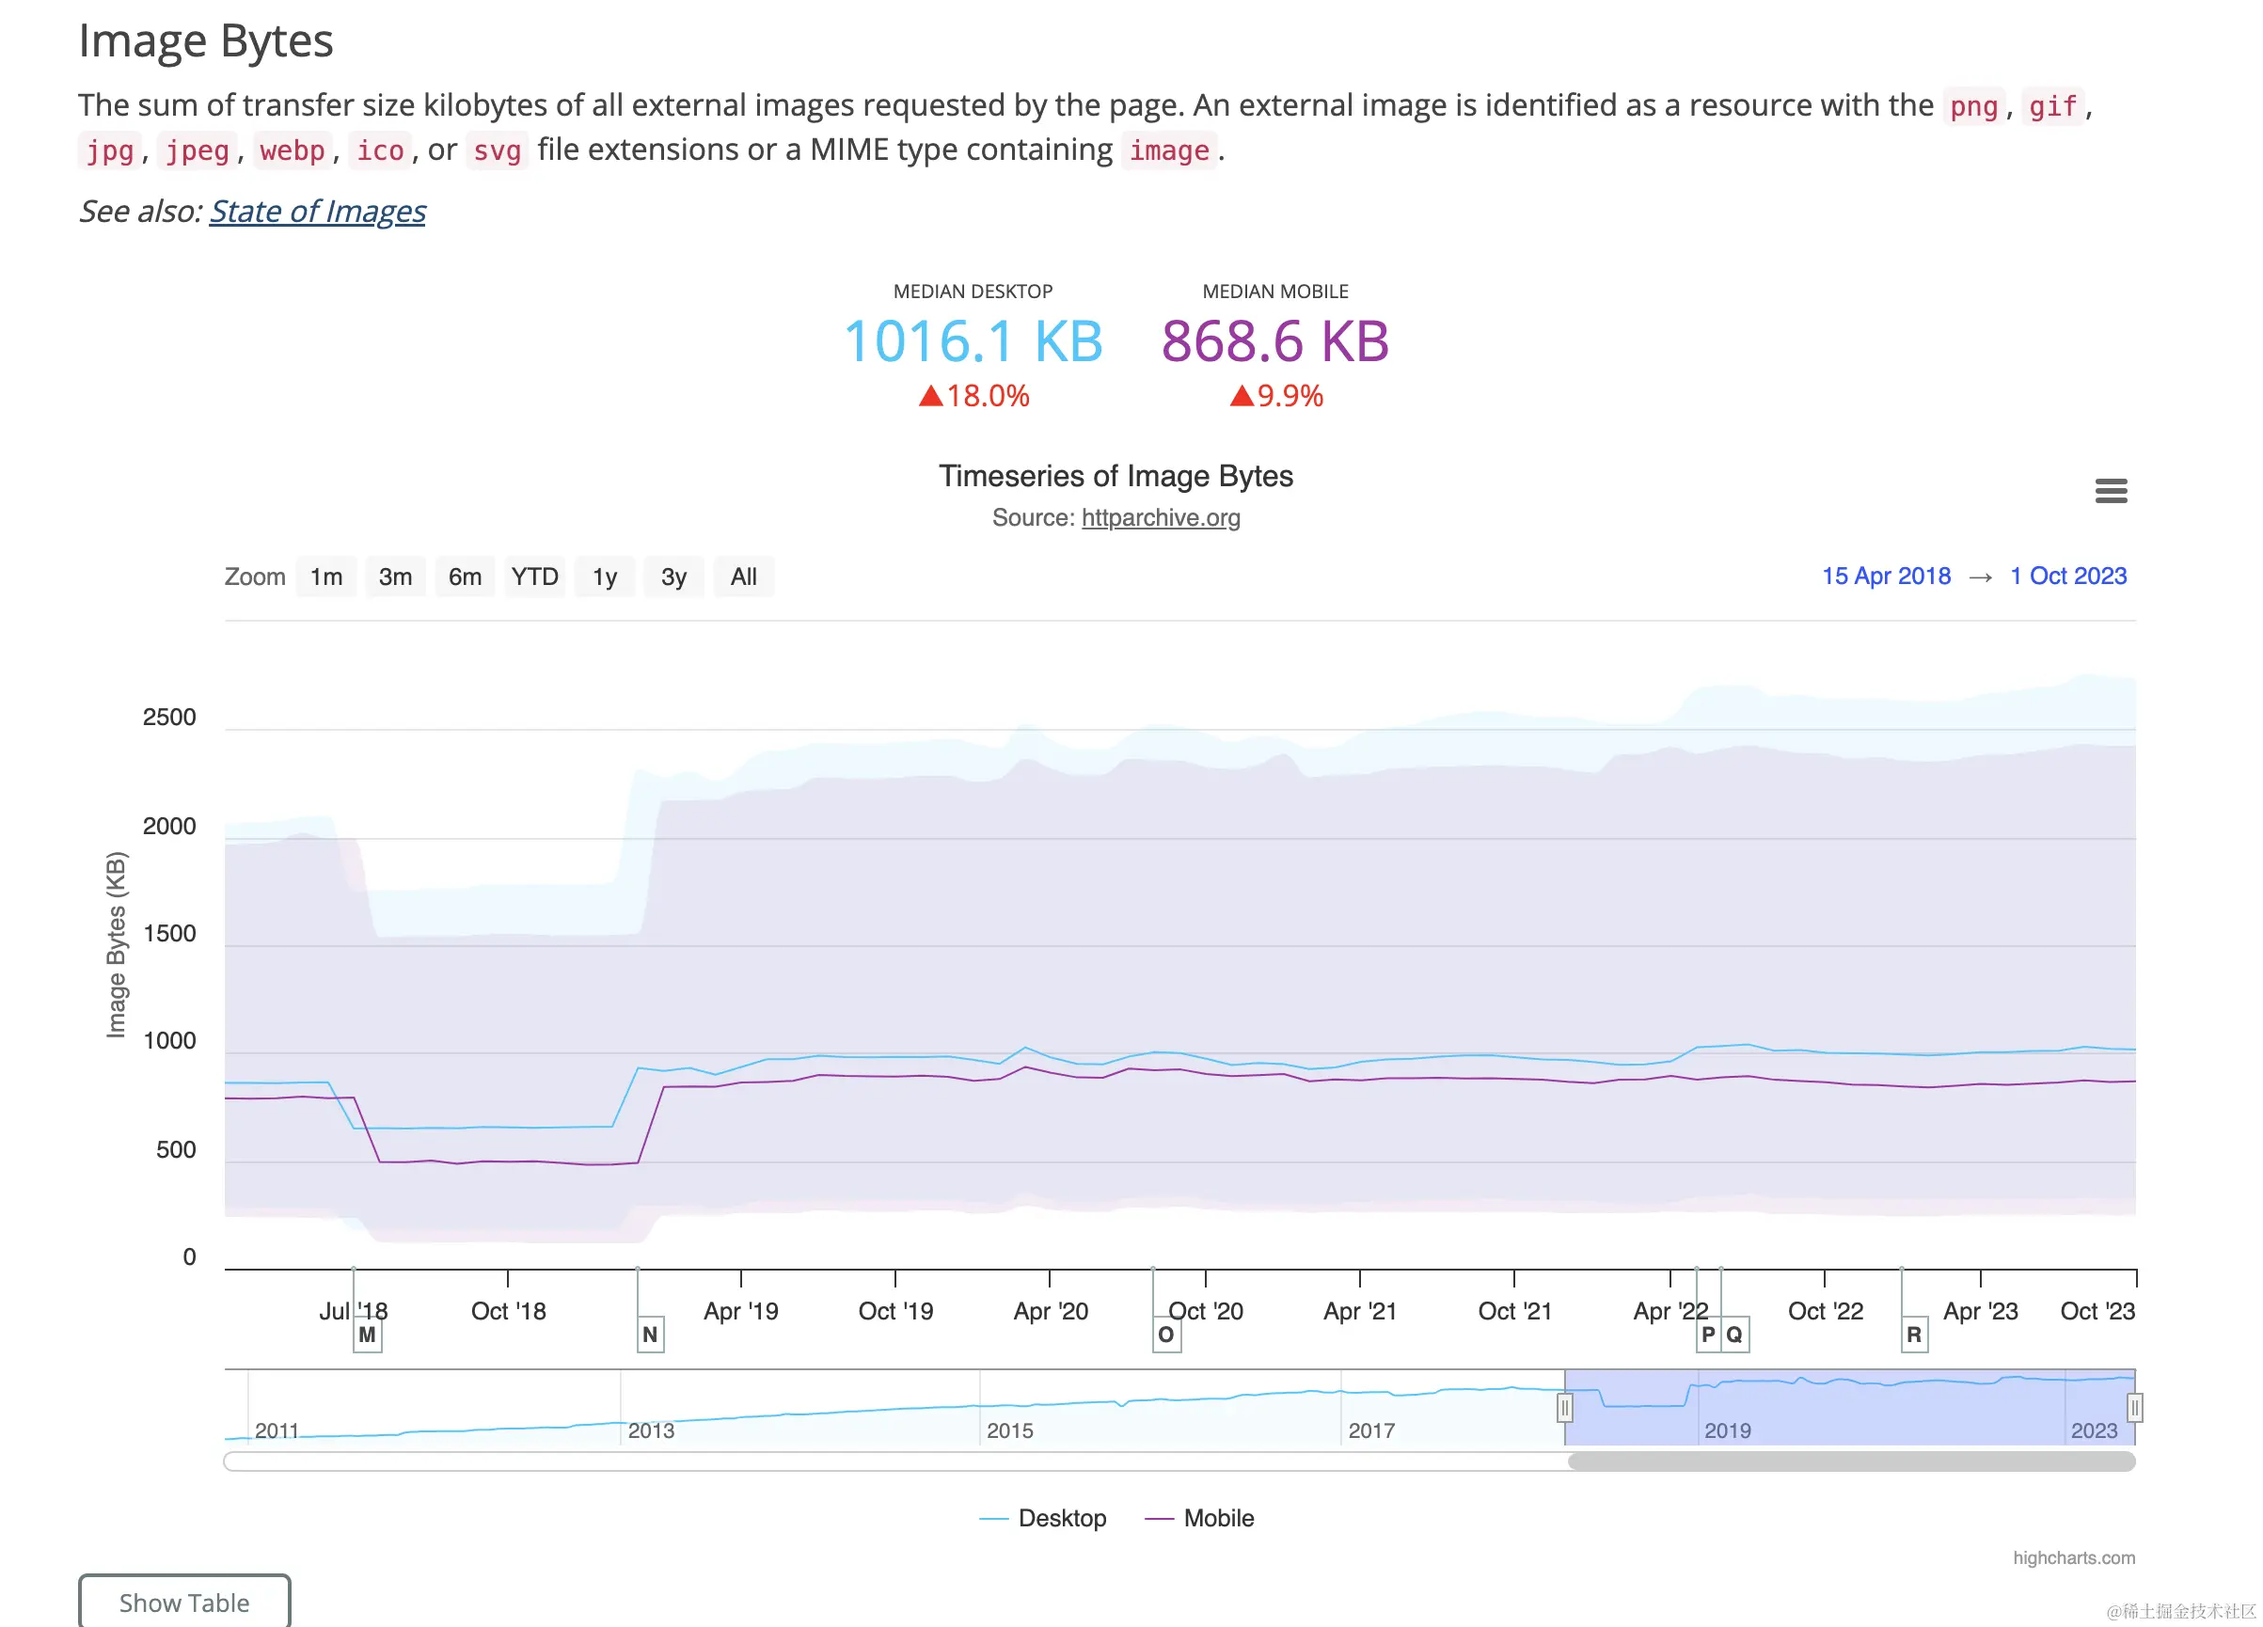Viewport: 2263px width, 1627px height.
Task: Set zoom to 1y range
Action: click(605, 577)
